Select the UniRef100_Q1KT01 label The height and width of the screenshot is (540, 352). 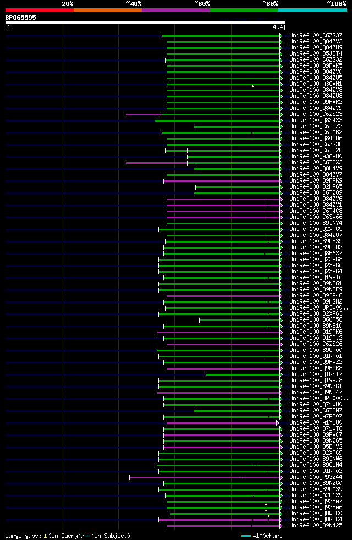(x=316, y=356)
